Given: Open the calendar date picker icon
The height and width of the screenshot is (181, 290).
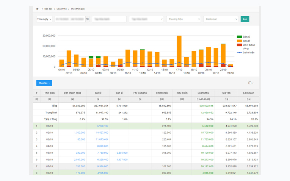Looking at the screenshot, I should [x=87, y=19].
